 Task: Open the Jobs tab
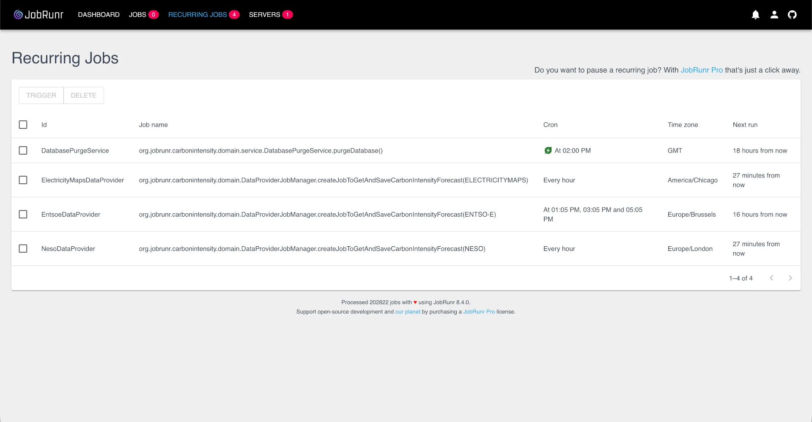pos(137,15)
